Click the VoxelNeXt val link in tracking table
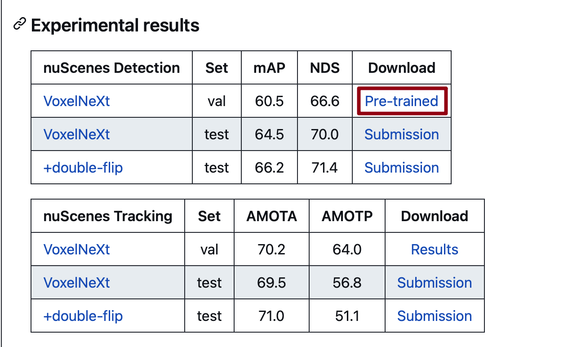The height and width of the screenshot is (347, 568). tap(76, 249)
